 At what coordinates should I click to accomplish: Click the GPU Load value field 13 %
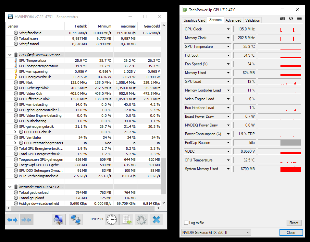pyautogui.click(x=244, y=82)
